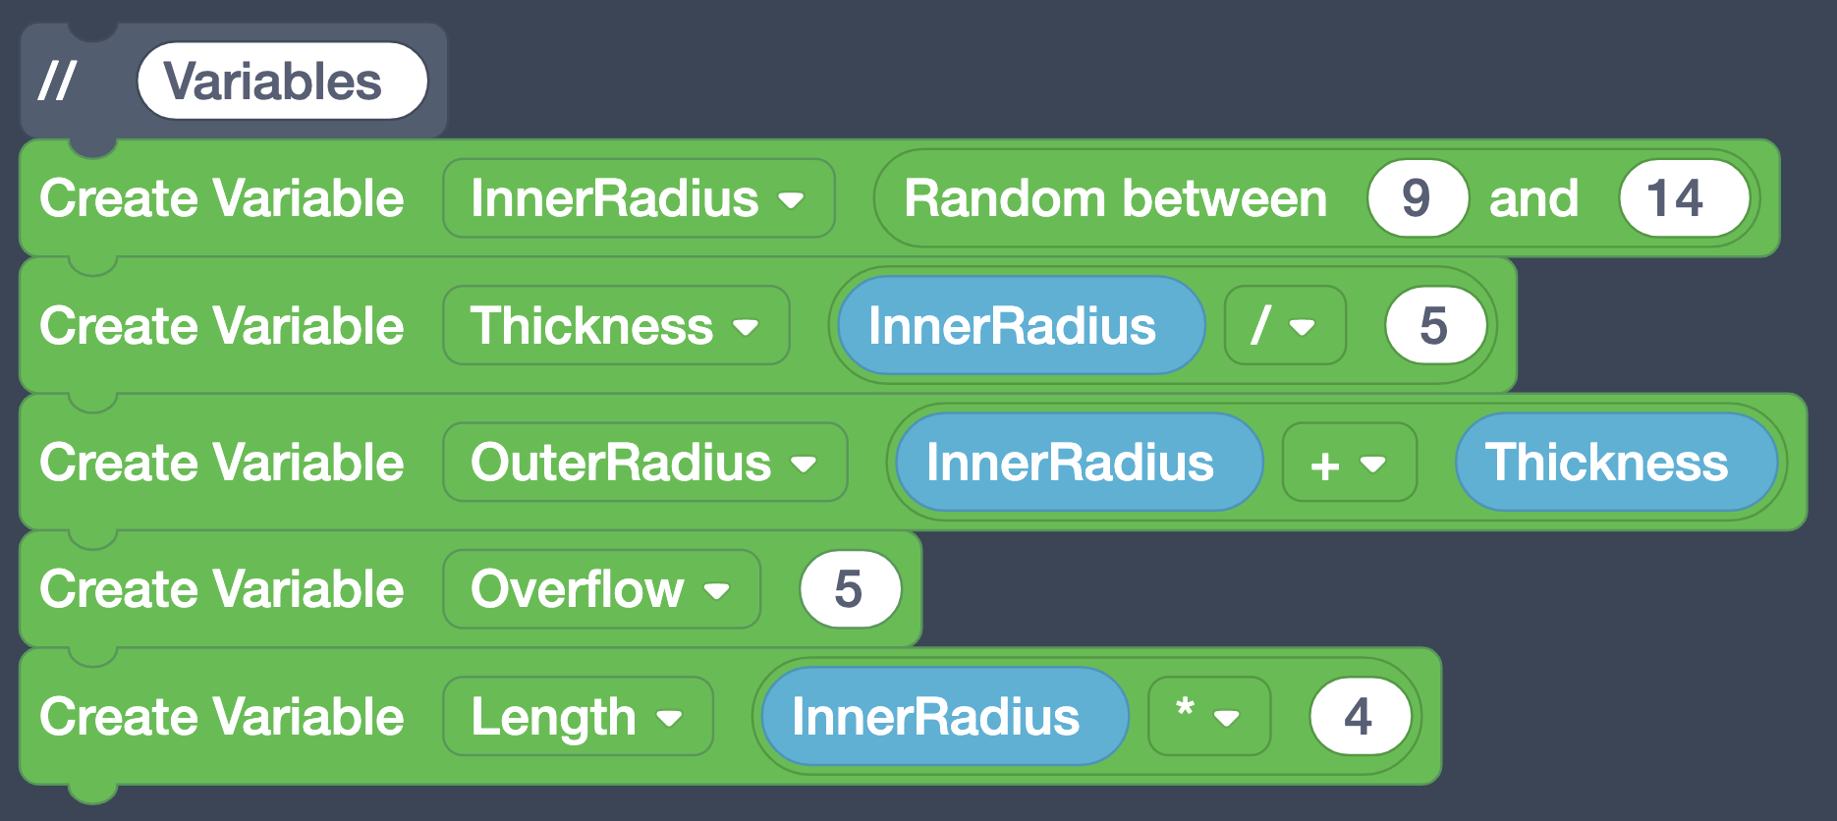Edit the multiplier value 4 in Length block
Image resolution: width=1837 pixels, height=821 pixels.
click(x=1360, y=716)
